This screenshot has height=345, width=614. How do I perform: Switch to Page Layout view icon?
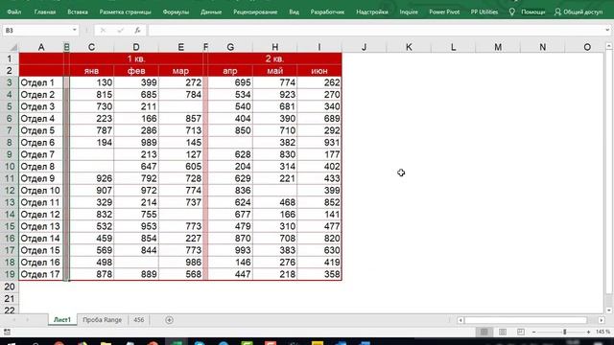[x=503, y=332]
